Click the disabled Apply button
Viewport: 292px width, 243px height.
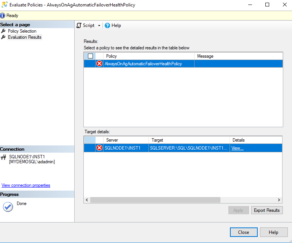click(239, 210)
